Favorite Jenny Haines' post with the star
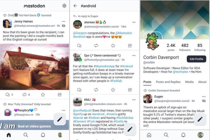Image resolution: width=210 pixels, height=140 pixels. 43,95
